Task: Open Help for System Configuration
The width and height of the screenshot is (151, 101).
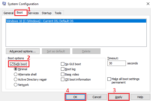Action: [140, 97]
